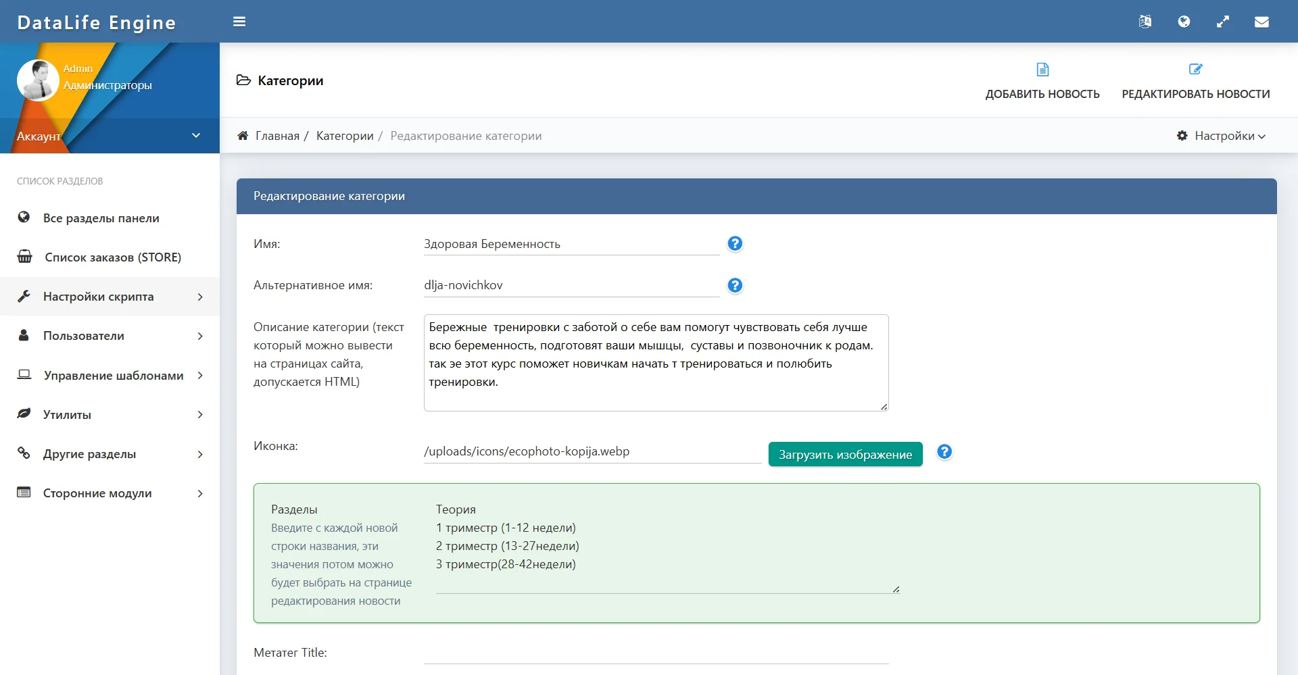The height and width of the screenshot is (675, 1298).
Task: Toggle fullscreen using the expand arrows icon
Action: click(1222, 22)
